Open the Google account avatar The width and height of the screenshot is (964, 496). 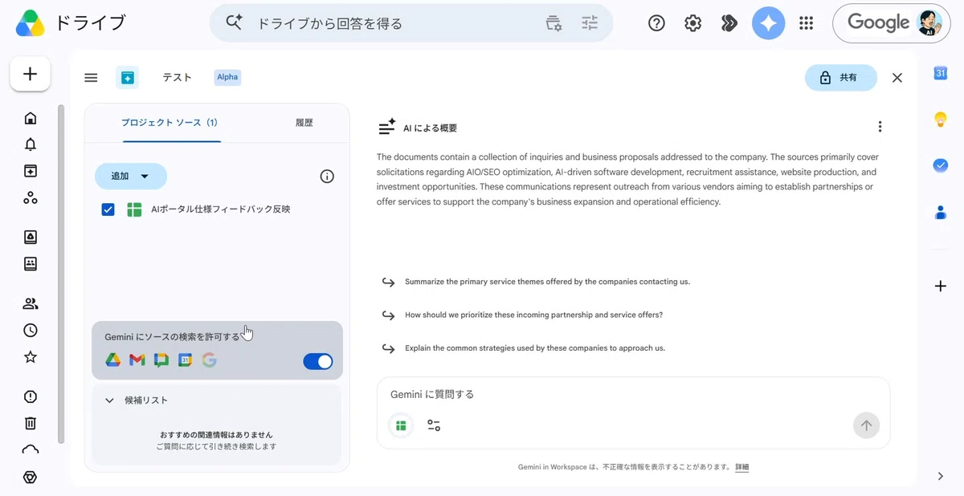pos(929,23)
